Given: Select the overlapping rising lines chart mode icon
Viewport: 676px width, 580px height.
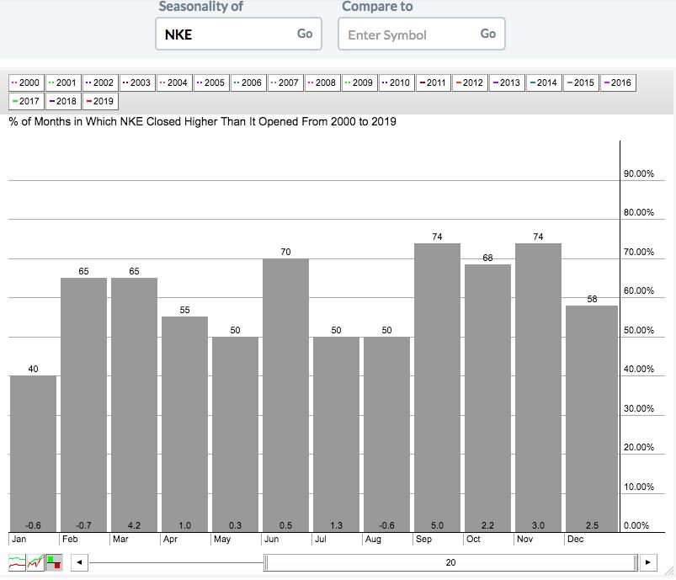Looking at the screenshot, I should pos(35,562).
